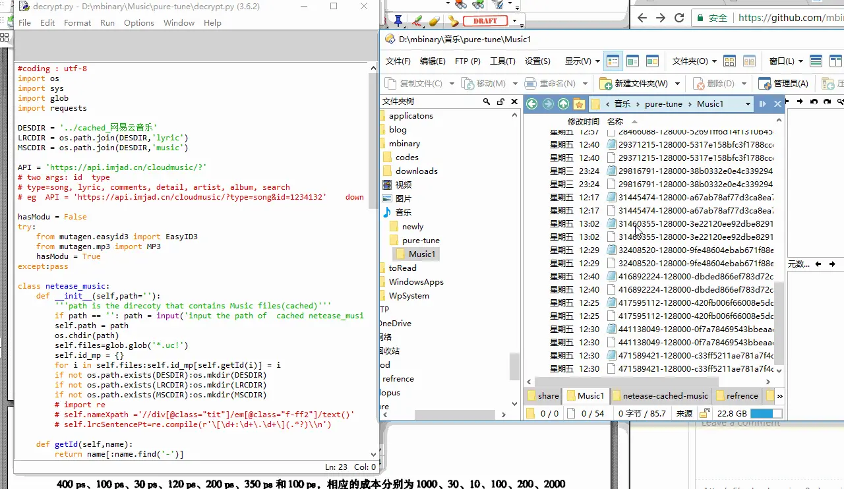The height and width of the screenshot is (489, 844).
Task: Open 编辑(E) menu in file manager
Action: click(x=433, y=61)
